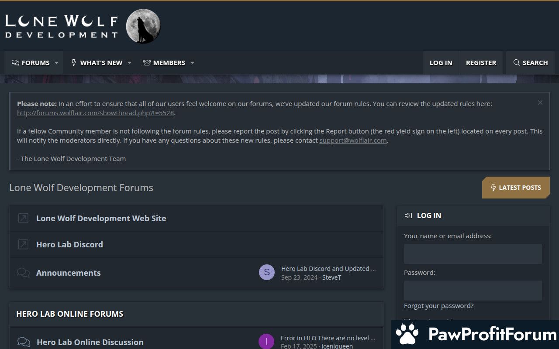The height and width of the screenshot is (349, 559).
Task: Open the Announcements forum
Action: (68, 273)
